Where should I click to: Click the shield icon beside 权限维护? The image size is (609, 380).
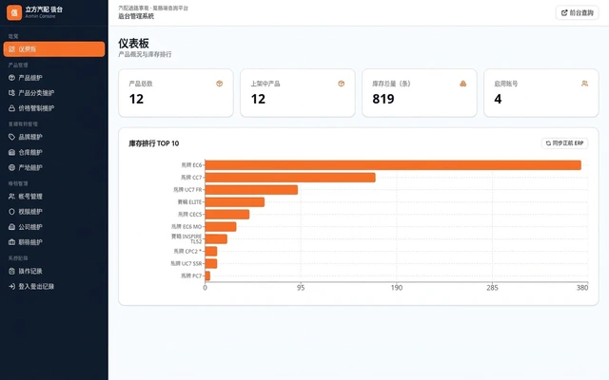point(11,212)
